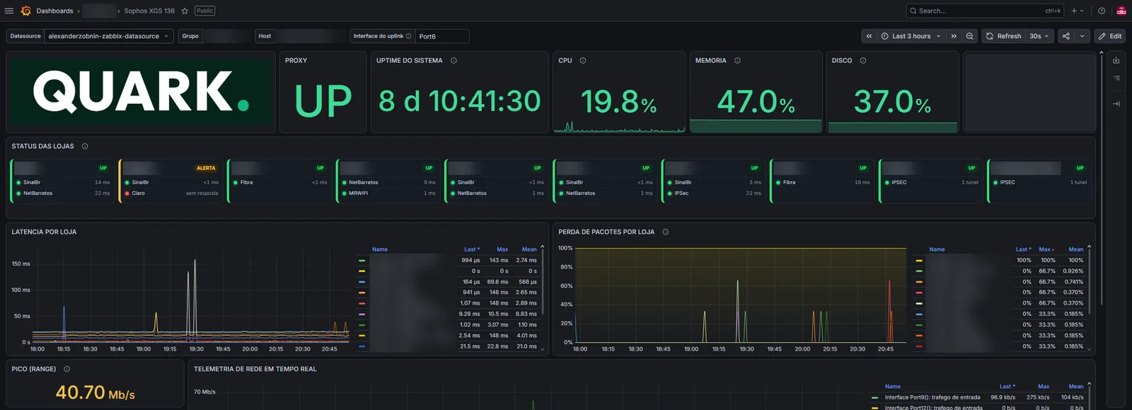Click the STATUS DAS LOJAS info icon
Screen dimensions: 1132x410
85,146
